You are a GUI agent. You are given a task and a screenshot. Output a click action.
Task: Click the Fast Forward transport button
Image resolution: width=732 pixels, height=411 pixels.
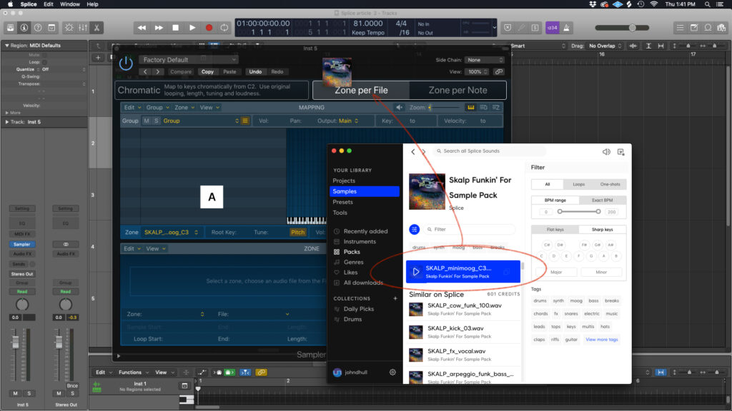pos(159,28)
